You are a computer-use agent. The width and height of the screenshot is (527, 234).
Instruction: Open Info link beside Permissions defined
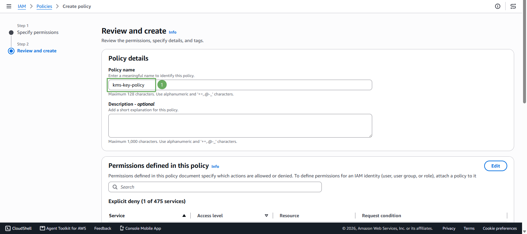[215, 167]
